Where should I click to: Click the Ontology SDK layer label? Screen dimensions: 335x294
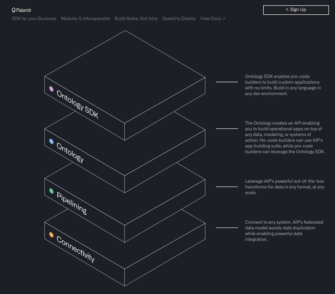77,104
